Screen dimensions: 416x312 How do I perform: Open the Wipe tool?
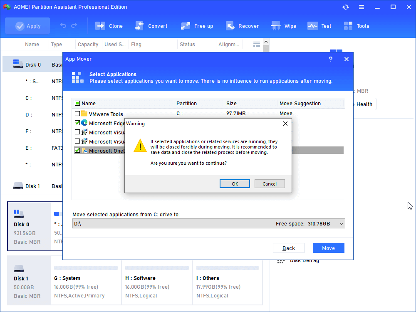283,26
